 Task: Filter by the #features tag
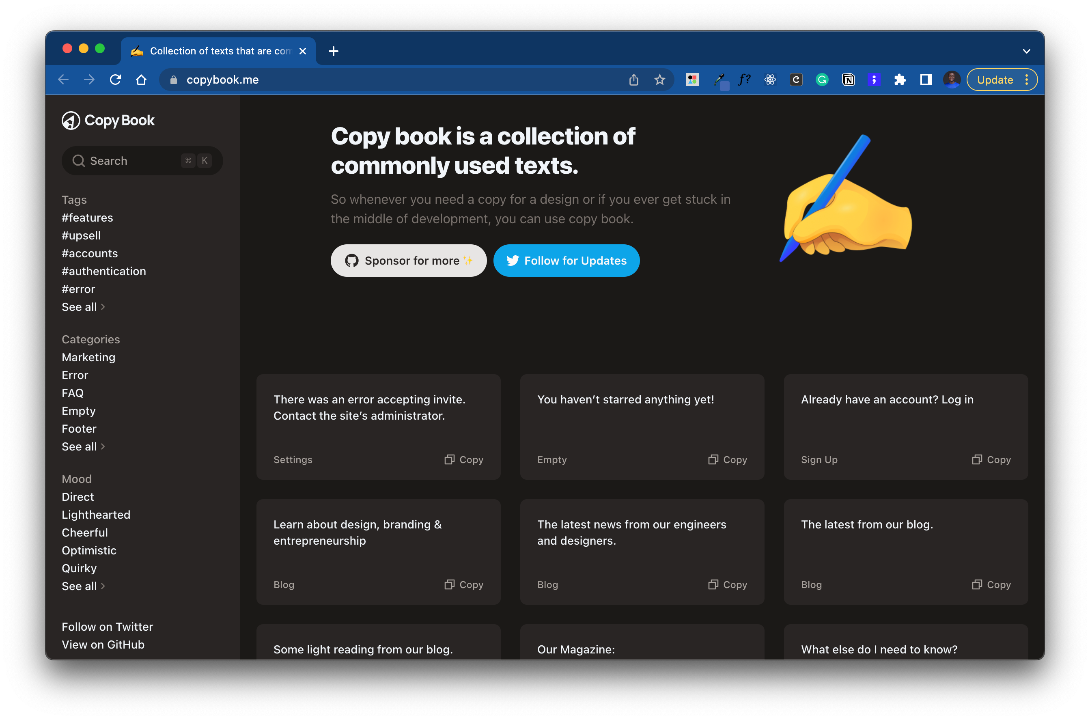click(87, 217)
